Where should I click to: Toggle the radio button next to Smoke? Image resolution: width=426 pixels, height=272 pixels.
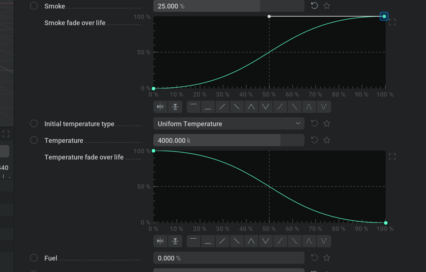[34, 6]
